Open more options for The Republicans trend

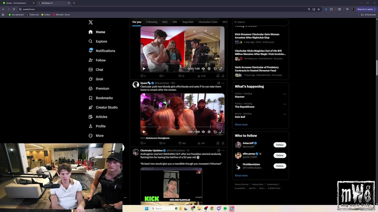point(285,104)
